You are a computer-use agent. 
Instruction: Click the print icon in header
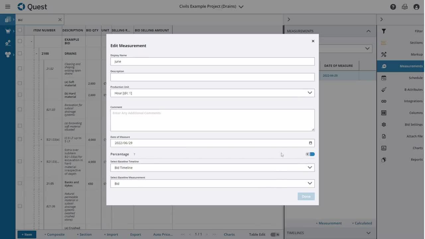(x=405, y=7)
